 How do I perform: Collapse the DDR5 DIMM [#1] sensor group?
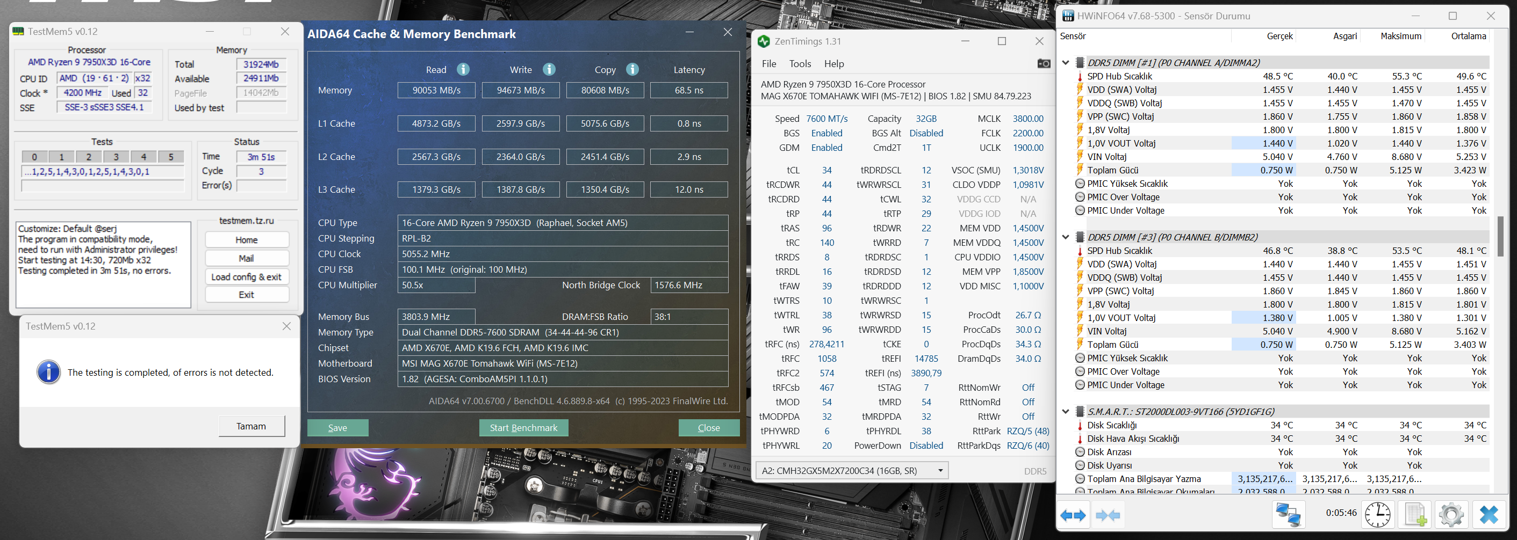1065,62
